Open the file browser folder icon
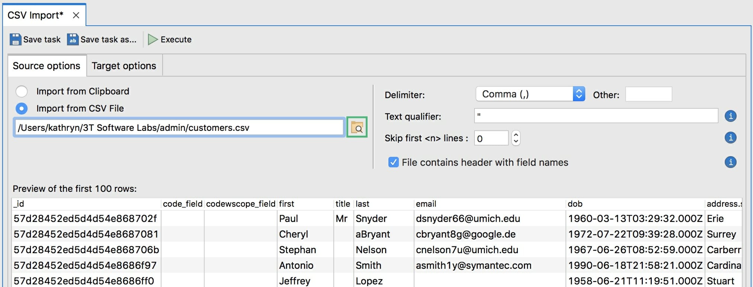 tap(357, 128)
